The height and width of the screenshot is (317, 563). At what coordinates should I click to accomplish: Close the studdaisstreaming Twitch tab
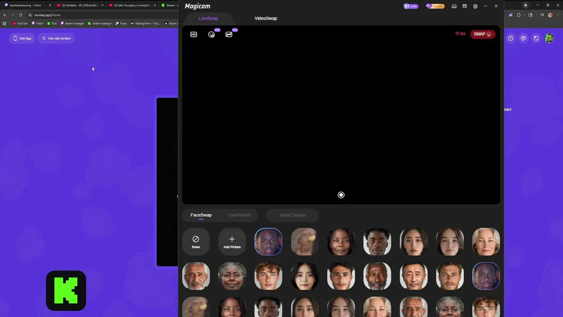click(x=50, y=5)
